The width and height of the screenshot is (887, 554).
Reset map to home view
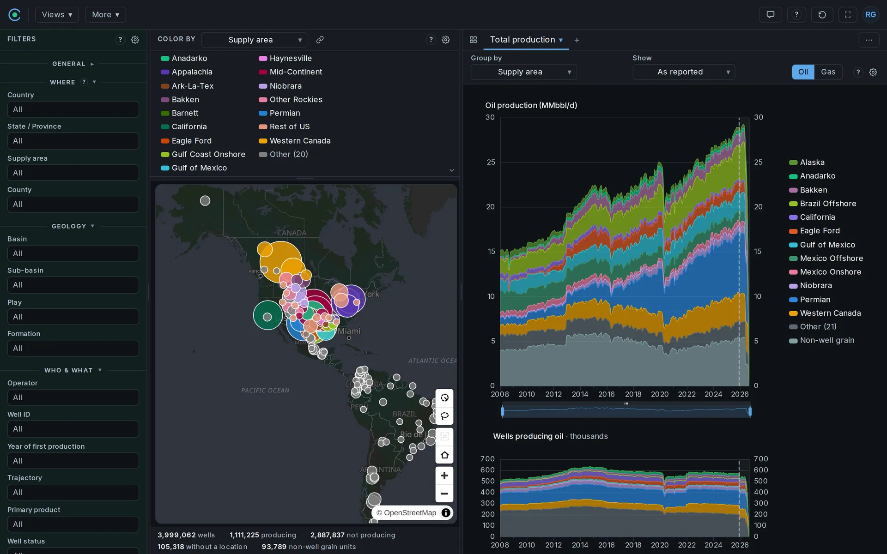pos(444,455)
